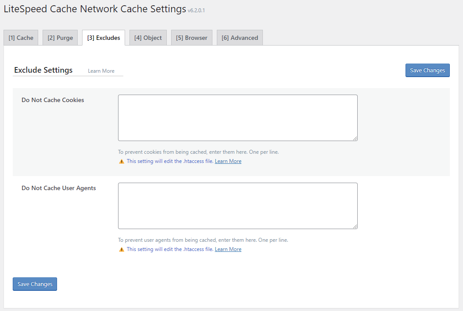Click the LiteSpeed Cache Network Cache Settings title
The width and height of the screenshot is (463, 311).
(x=95, y=9)
